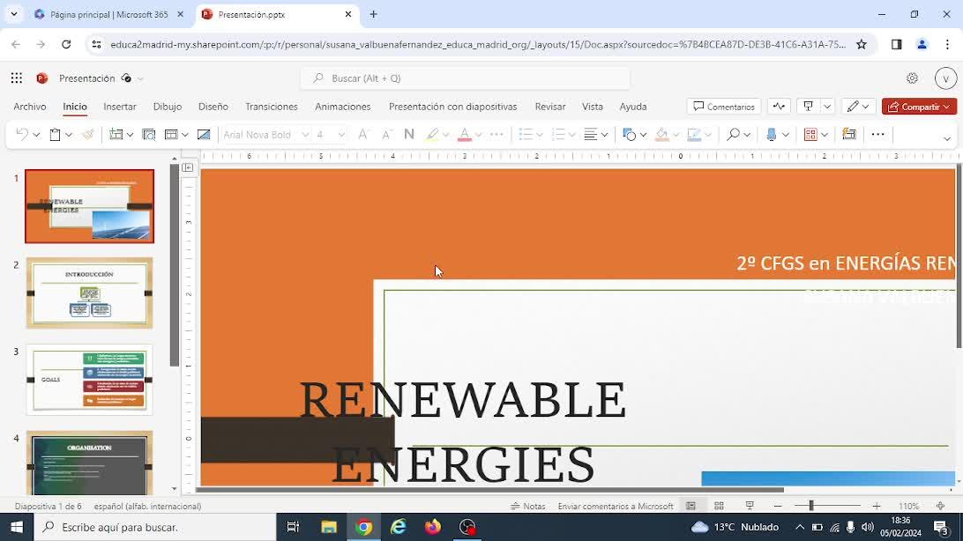Open the Find magnifier tool
Screen dimensions: 963x541
tap(733, 135)
